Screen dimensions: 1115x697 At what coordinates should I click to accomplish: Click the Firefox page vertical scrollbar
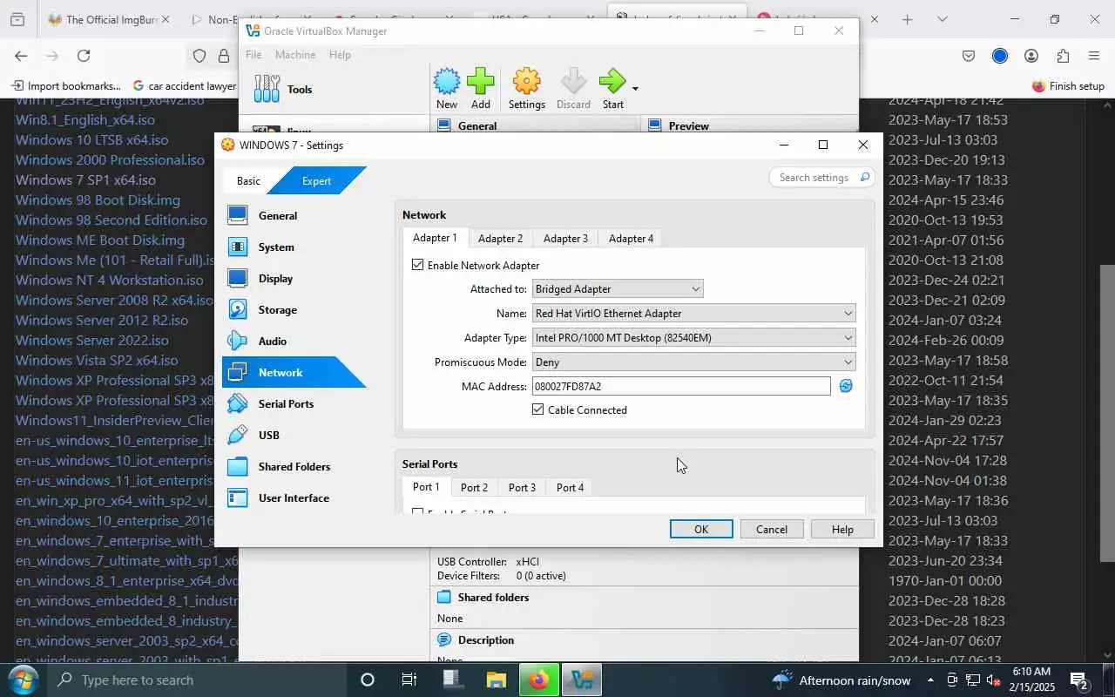click(1107, 414)
